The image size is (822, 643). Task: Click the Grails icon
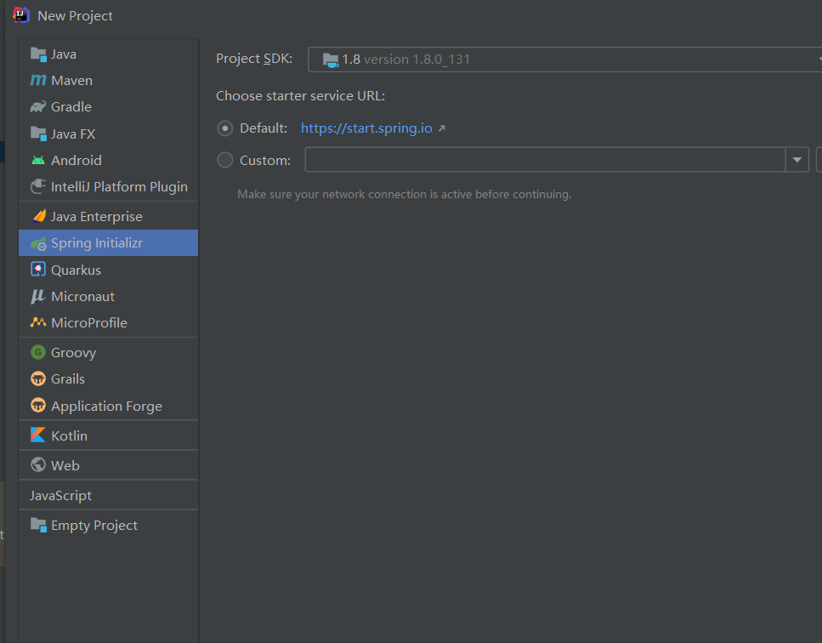tap(38, 378)
